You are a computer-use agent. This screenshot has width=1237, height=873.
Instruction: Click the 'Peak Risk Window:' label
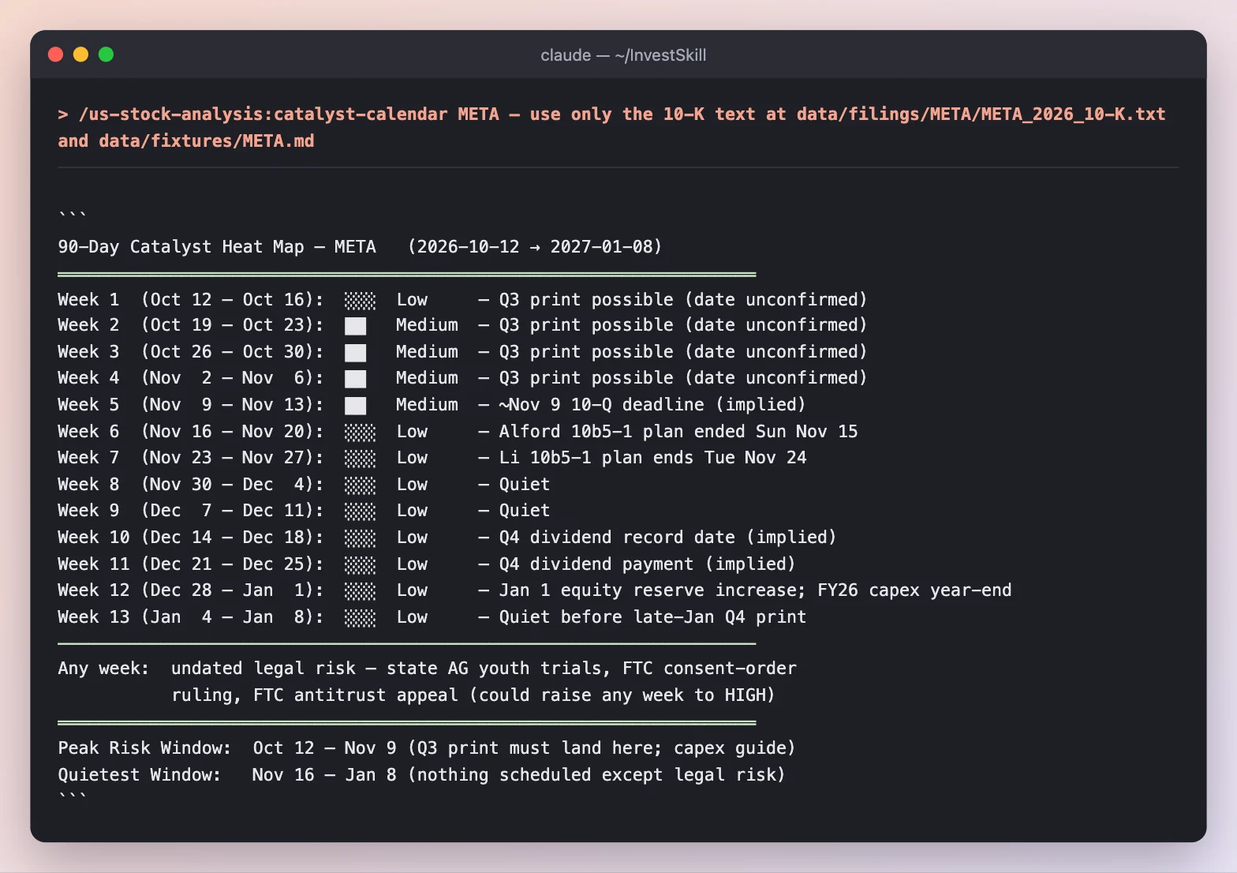144,748
